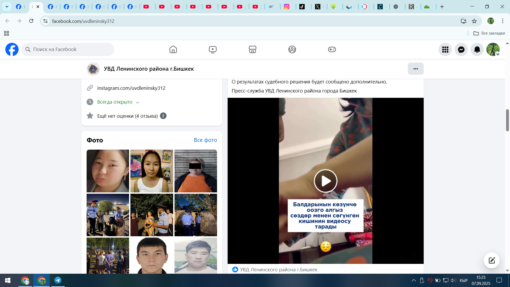
Task: Open instagram.com/uvdleninsky312 link
Action: pyautogui.click(x=131, y=88)
